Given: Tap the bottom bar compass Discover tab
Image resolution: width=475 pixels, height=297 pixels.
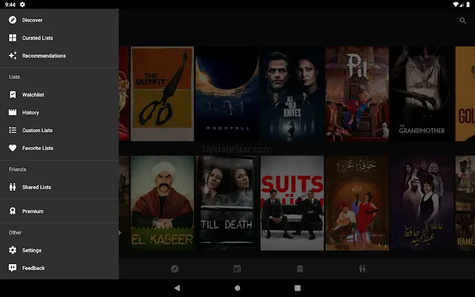Looking at the screenshot, I should tap(174, 268).
